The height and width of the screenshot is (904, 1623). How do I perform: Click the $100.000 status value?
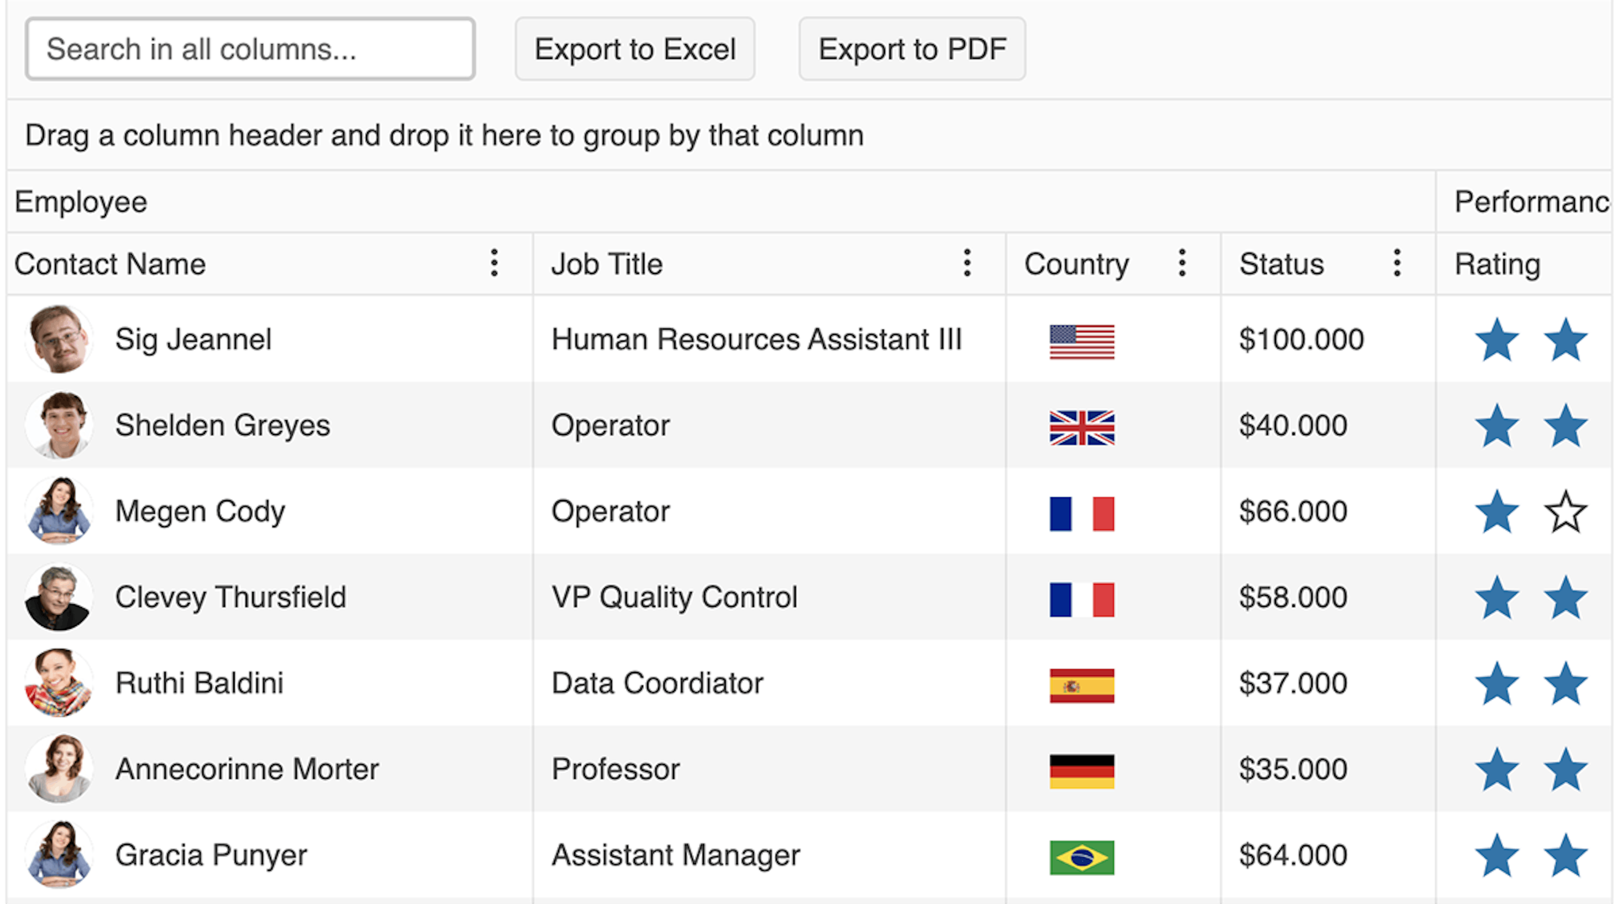[1301, 339]
